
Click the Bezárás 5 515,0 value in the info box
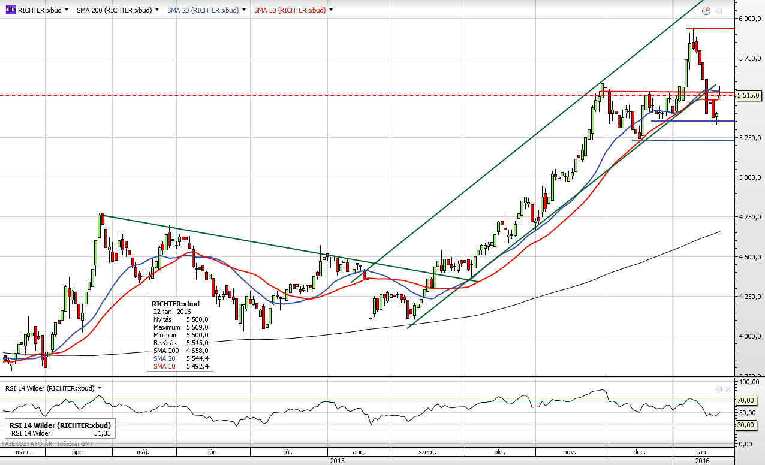(197, 343)
